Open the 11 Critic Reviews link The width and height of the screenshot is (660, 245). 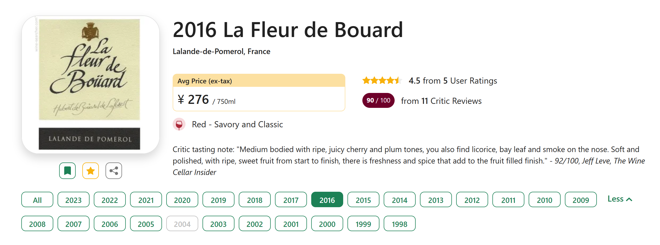click(x=441, y=101)
